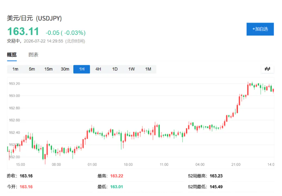Switch chart to 1M interval
282x196 pixels.
(x=148, y=69)
